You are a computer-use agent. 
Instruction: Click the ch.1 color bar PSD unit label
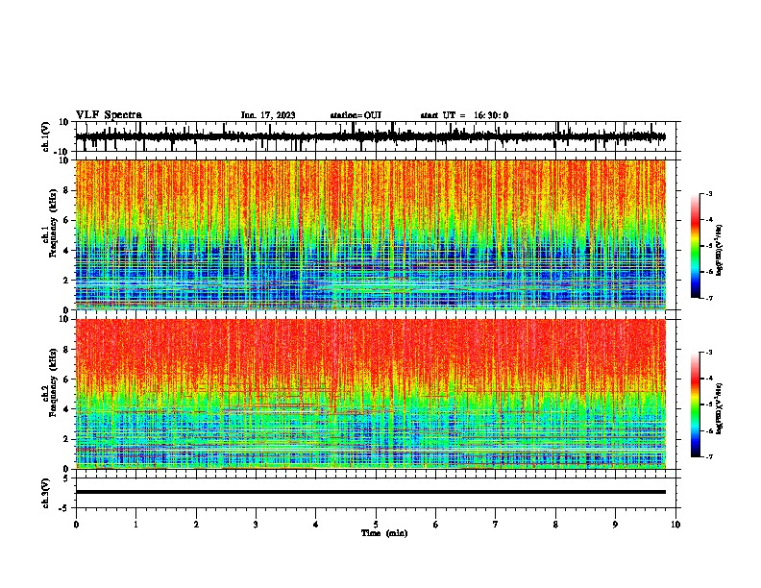[720, 251]
